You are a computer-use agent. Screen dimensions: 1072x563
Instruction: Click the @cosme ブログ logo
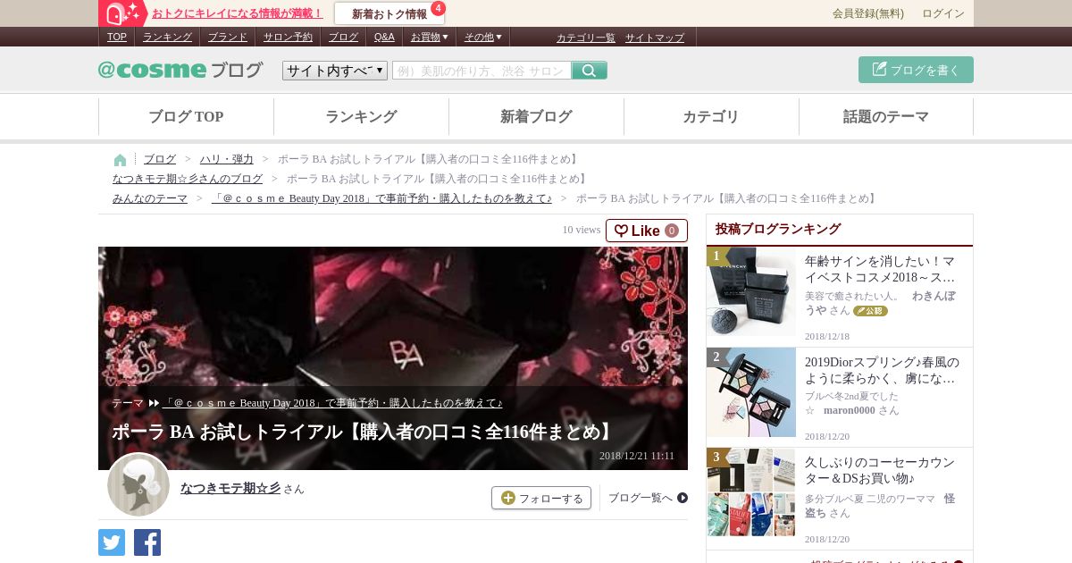pyautogui.click(x=180, y=70)
